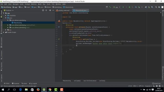Open AVD Manager device icon
Image resolution: width=164 pixels, height=92 pixels.
click(x=149, y=7)
